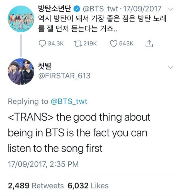View the 2,489 Retweets list

click(36, 186)
